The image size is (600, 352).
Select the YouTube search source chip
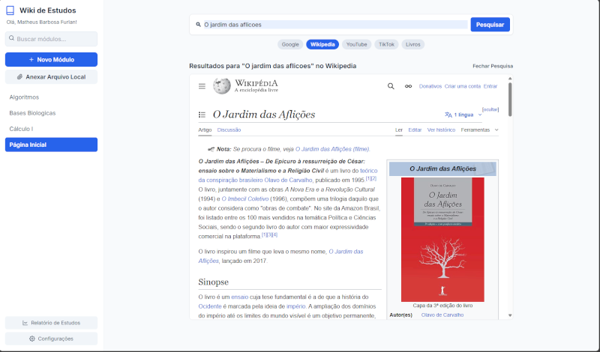point(356,44)
